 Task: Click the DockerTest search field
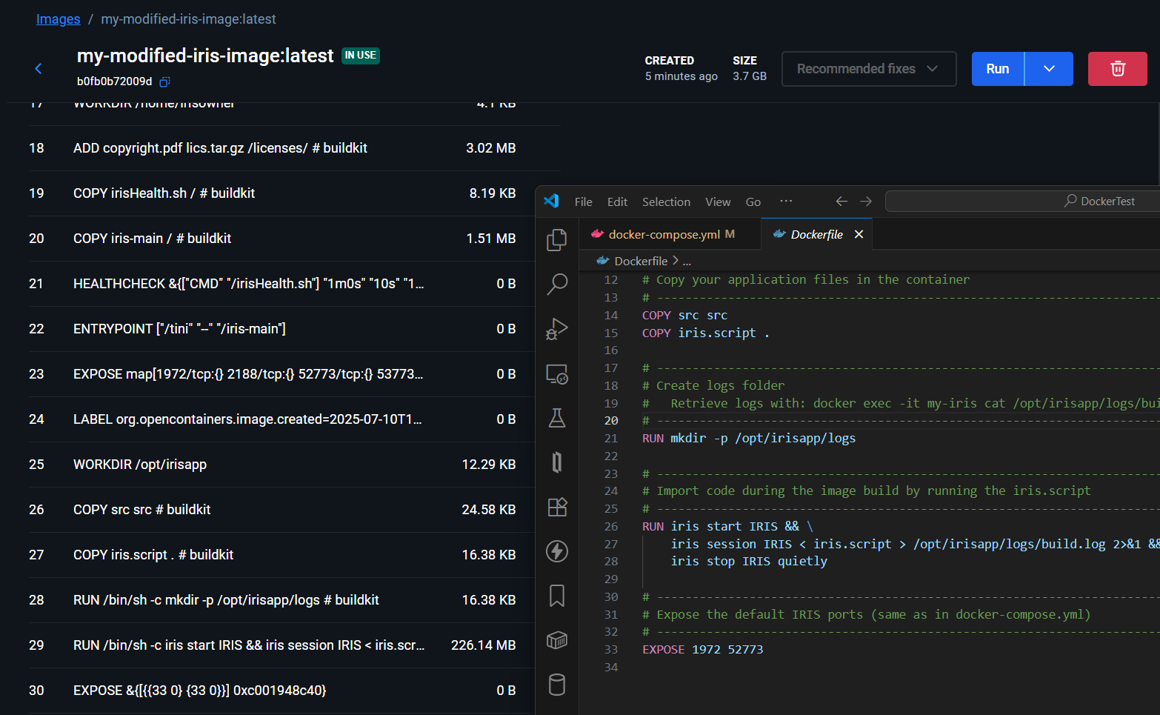pyautogui.click(x=1022, y=202)
